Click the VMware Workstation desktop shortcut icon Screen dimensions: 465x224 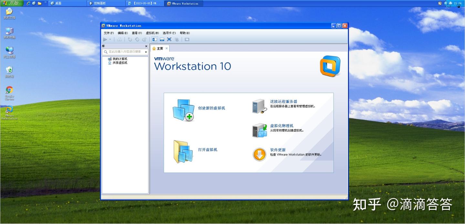tap(9, 111)
